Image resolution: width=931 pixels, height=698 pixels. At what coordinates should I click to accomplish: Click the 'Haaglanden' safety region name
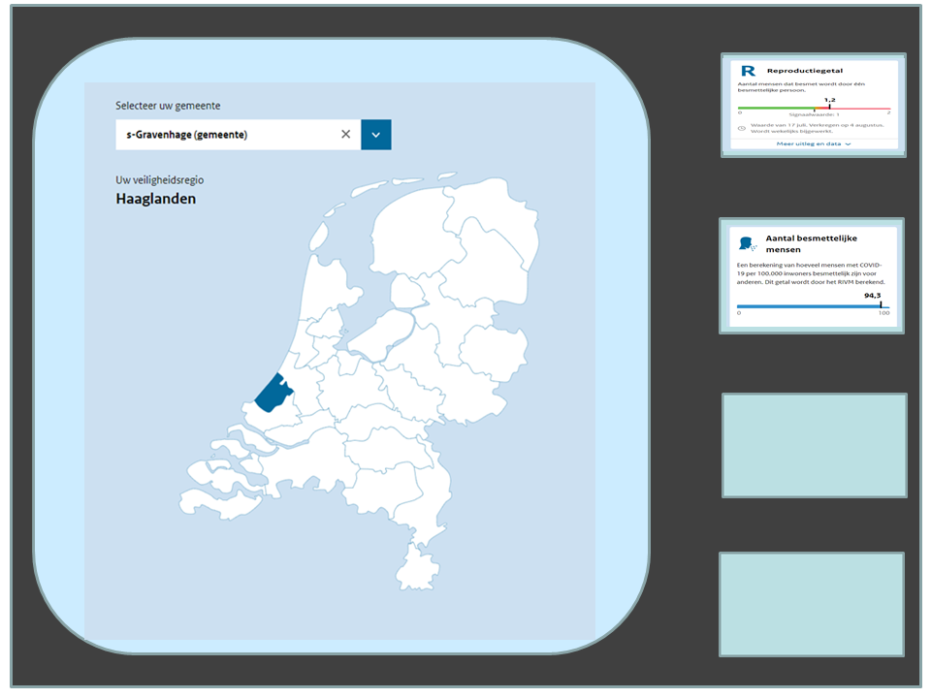click(x=156, y=199)
